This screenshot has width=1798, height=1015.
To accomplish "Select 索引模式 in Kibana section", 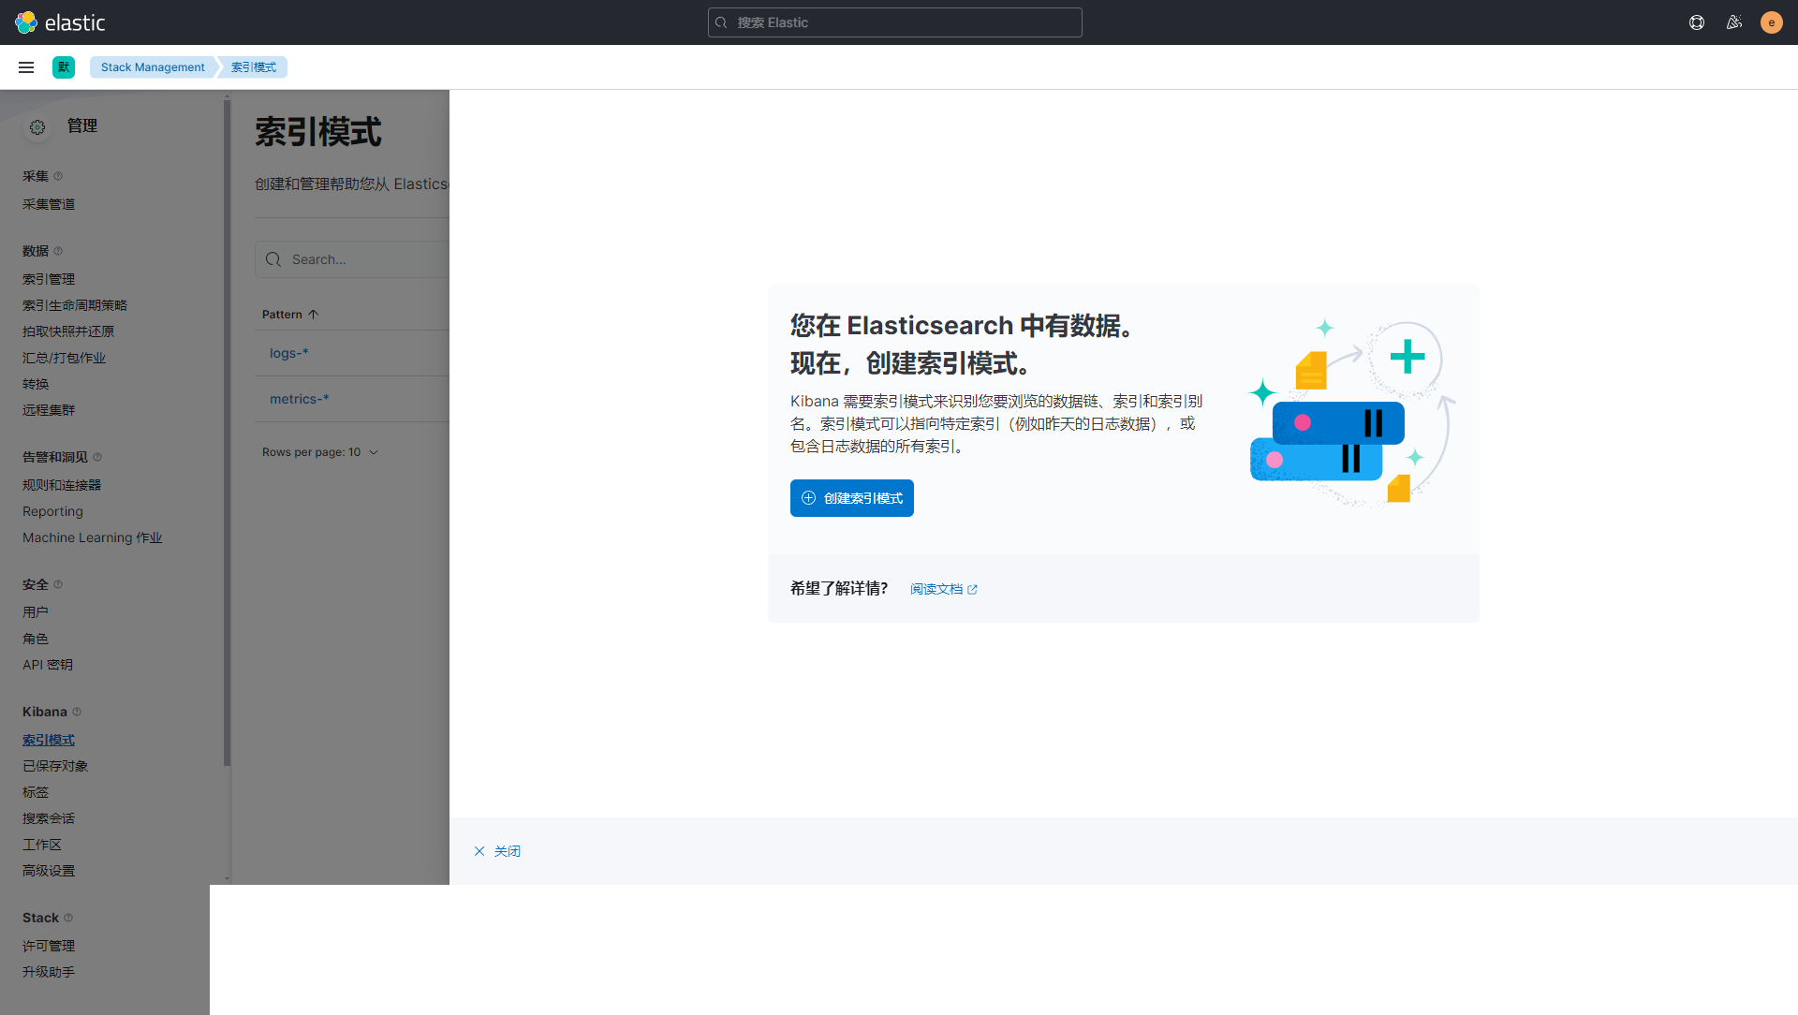I will click(49, 740).
